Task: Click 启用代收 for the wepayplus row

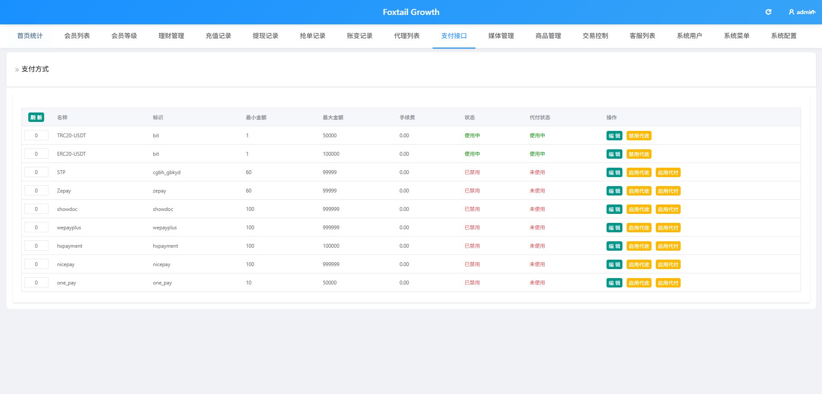Action: pos(639,228)
